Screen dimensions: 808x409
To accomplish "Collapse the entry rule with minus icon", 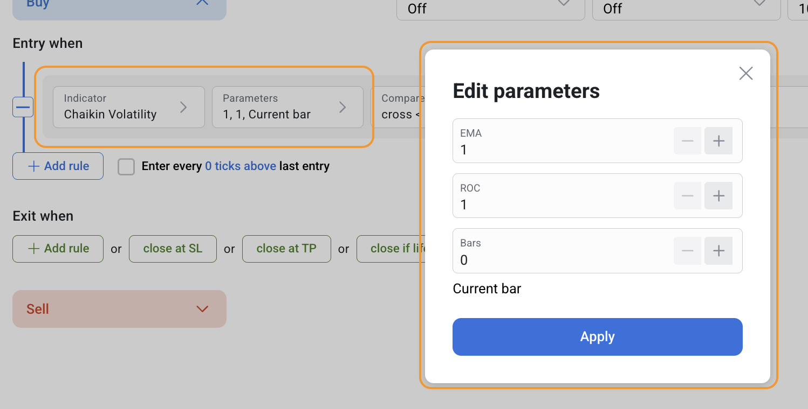I will [23, 107].
